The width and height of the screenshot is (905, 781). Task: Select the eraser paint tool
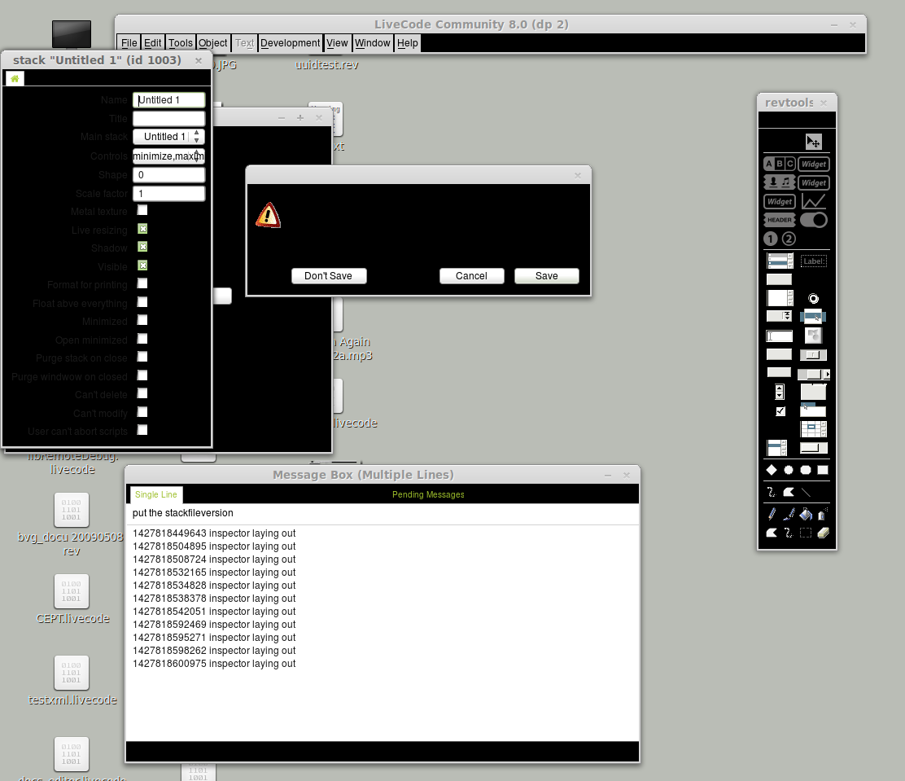[822, 533]
